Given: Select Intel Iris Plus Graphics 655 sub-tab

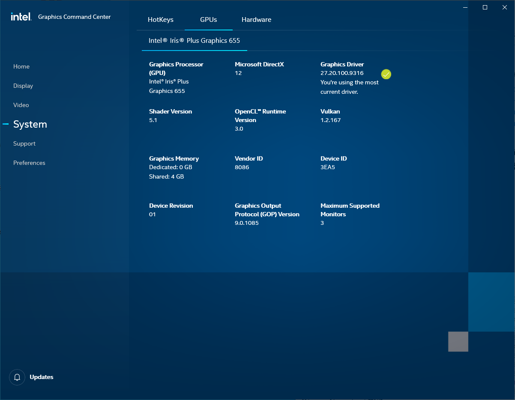Looking at the screenshot, I should coord(194,41).
